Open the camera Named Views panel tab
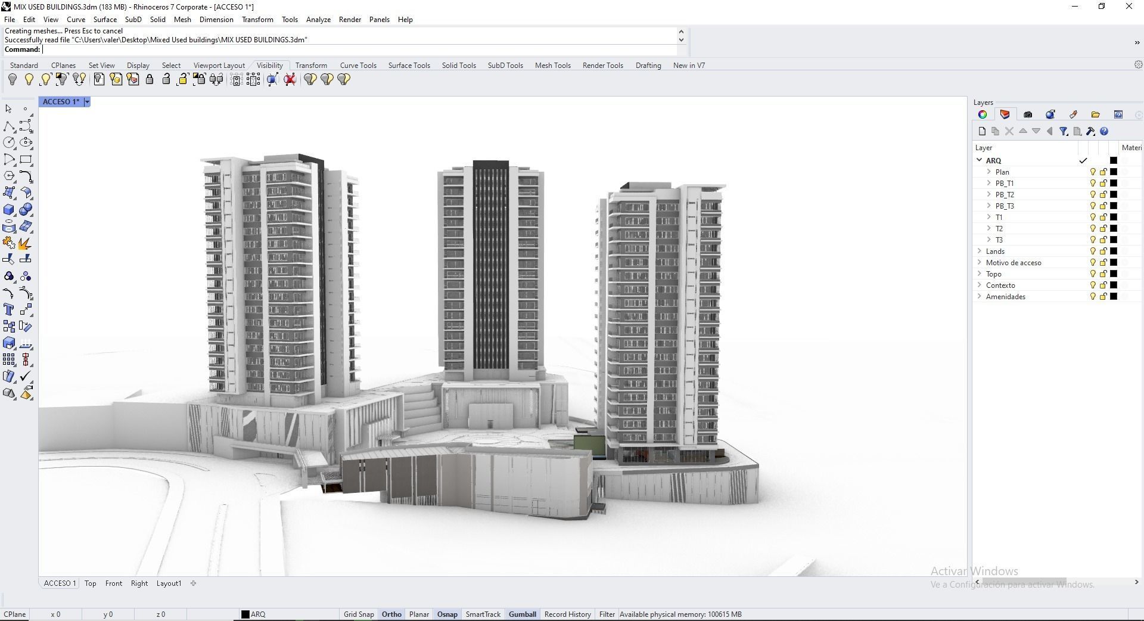1144x621 pixels. (x=1027, y=114)
